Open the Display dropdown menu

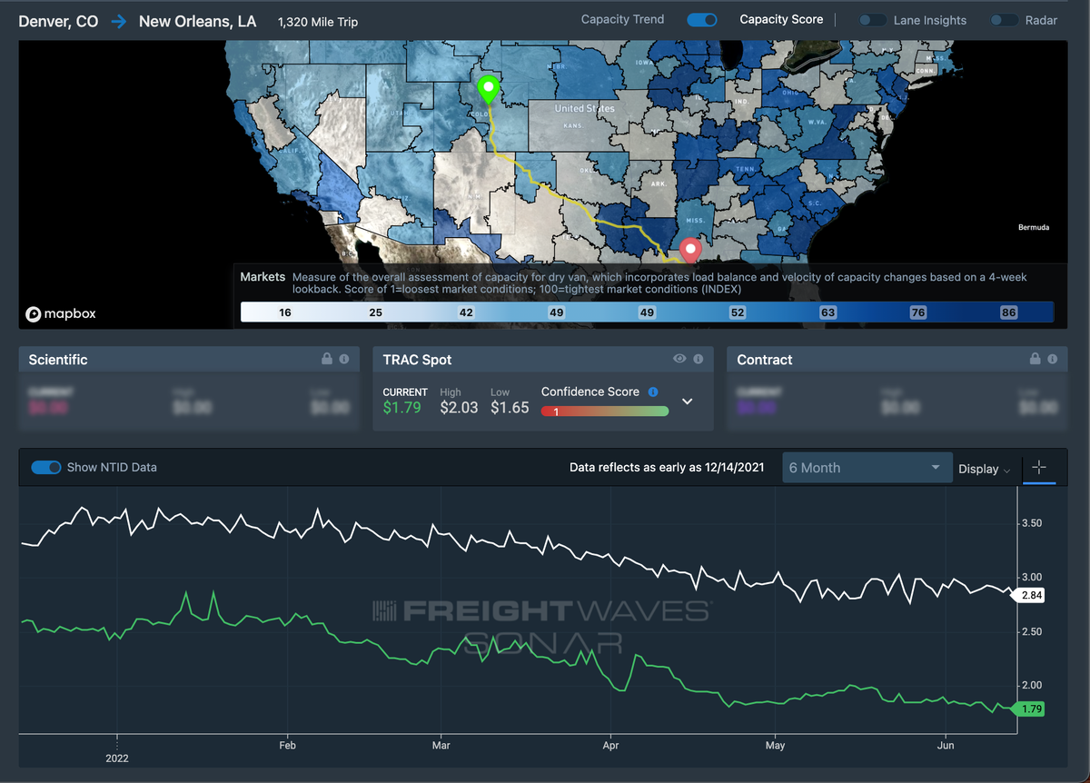pos(985,469)
